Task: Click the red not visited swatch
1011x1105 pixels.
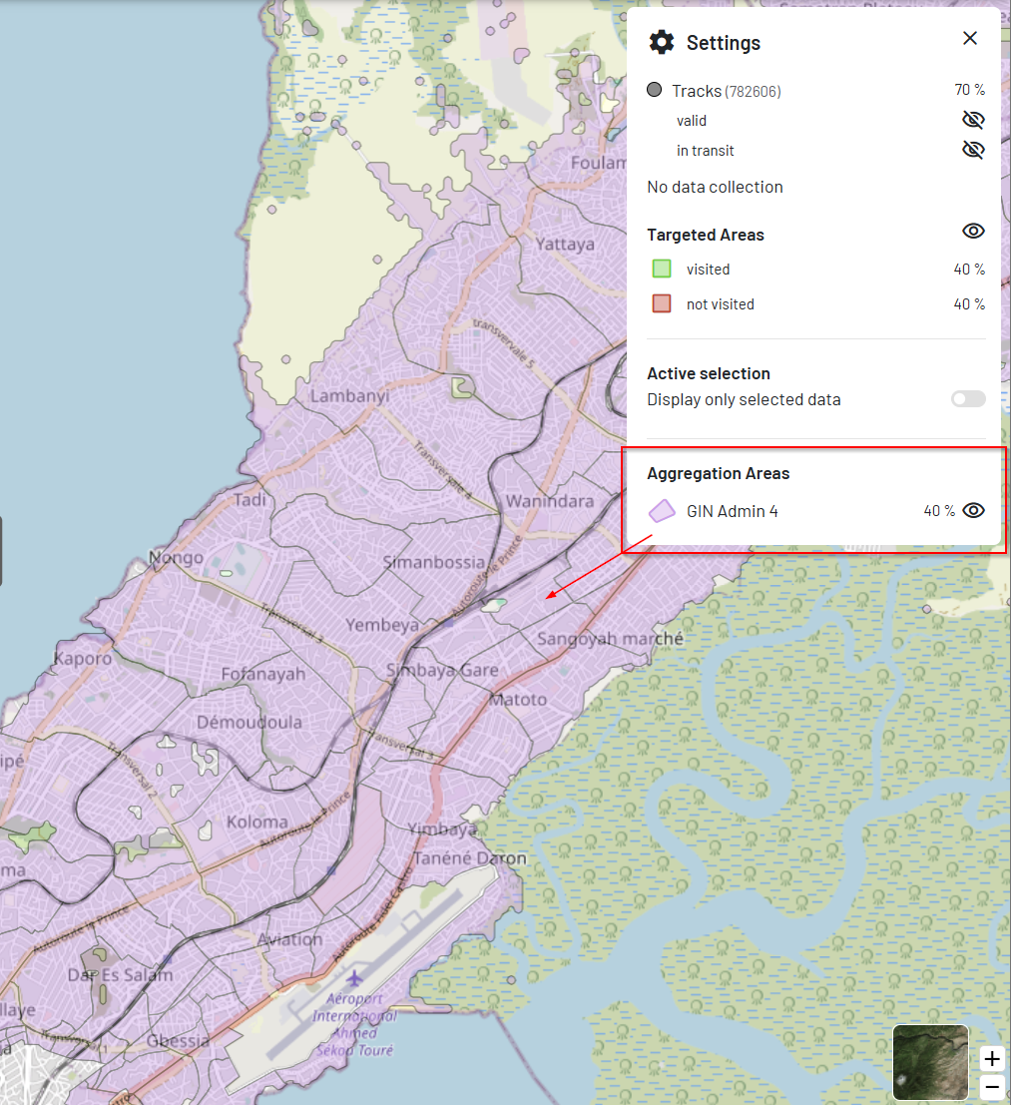Action: 662,303
